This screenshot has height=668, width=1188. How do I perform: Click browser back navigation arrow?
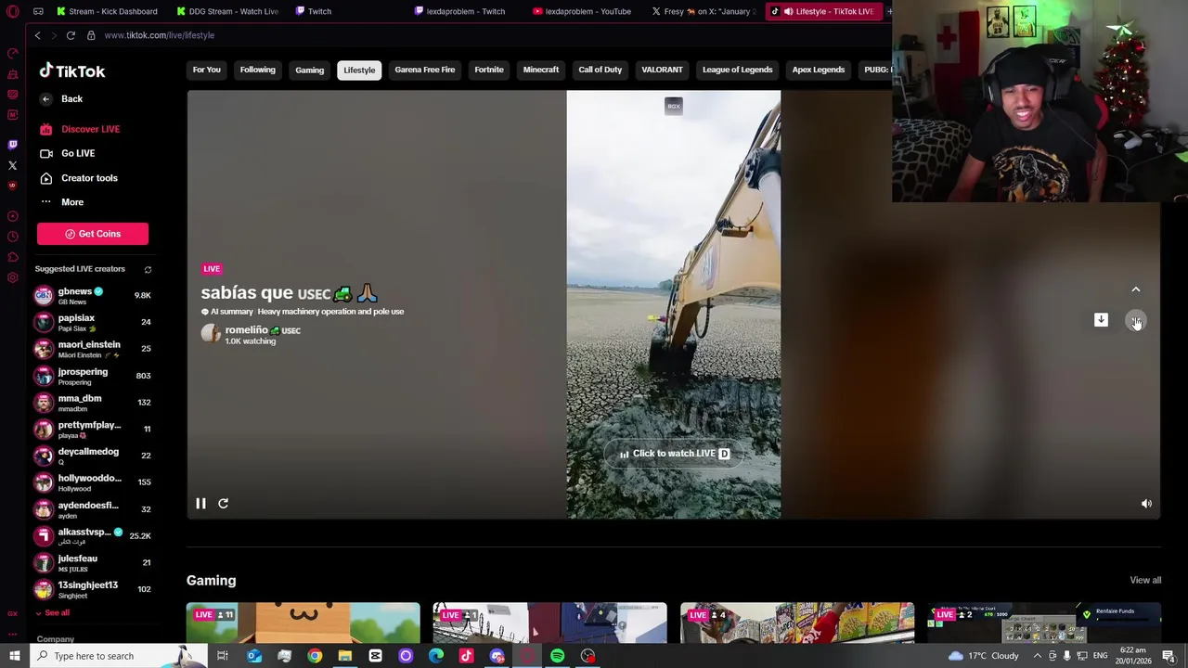click(x=37, y=35)
